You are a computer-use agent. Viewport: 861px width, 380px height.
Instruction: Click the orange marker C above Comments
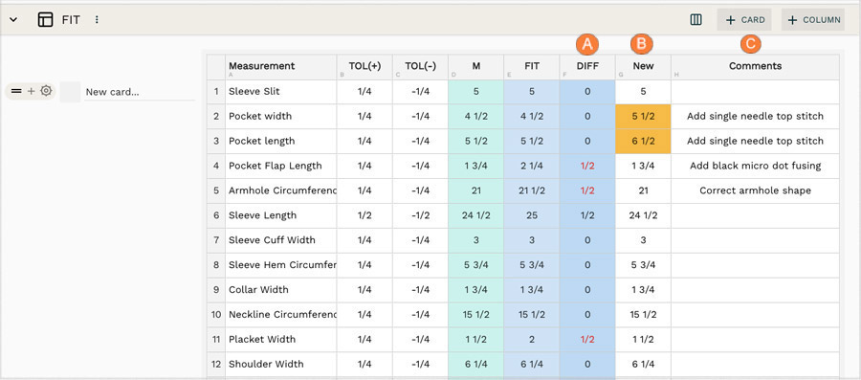tap(750, 44)
